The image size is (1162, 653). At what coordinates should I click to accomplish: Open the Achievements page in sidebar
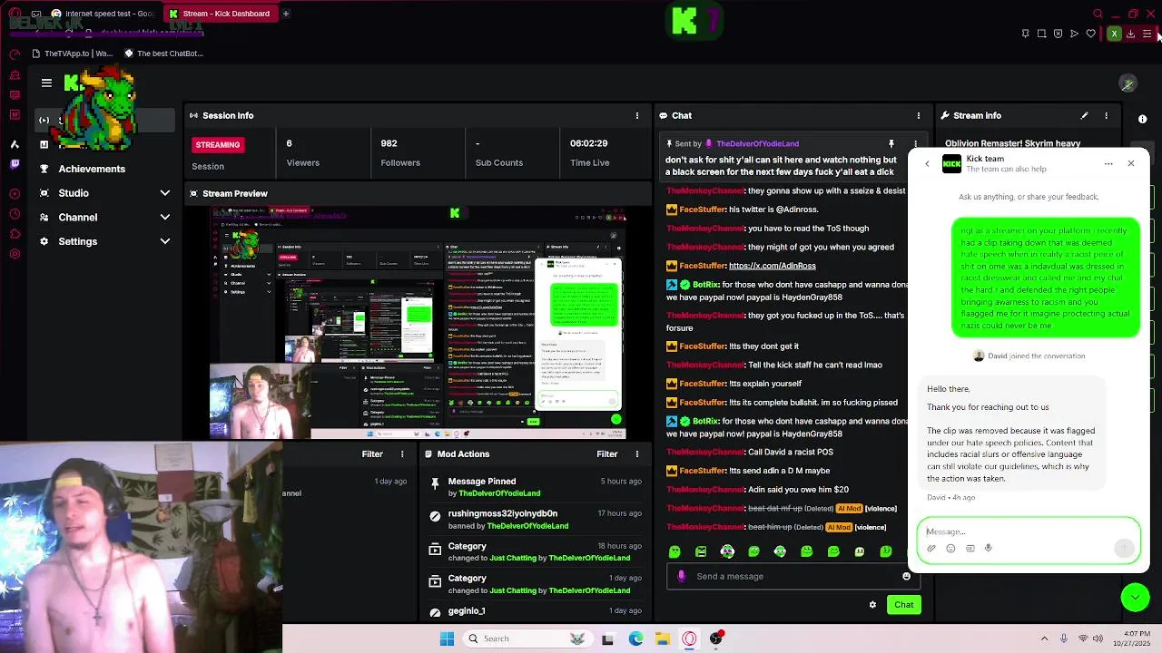pyautogui.click(x=91, y=169)
